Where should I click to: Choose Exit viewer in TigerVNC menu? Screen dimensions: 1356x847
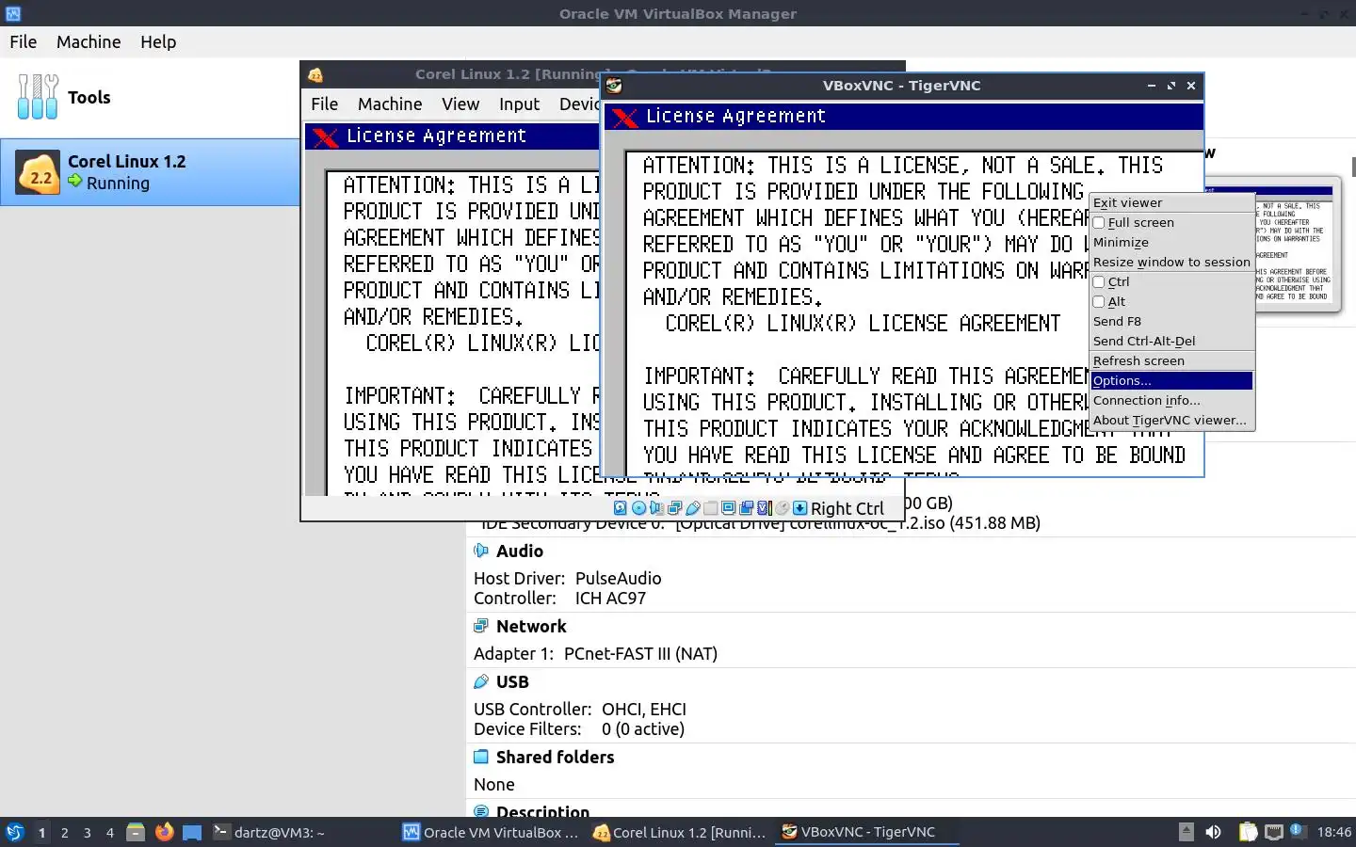click(1171, 202)
